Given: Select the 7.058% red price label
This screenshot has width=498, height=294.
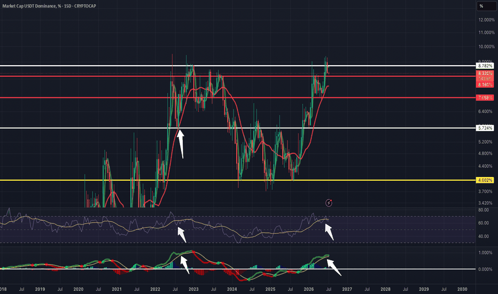Looking at the screenshot, I should (485, 98).
